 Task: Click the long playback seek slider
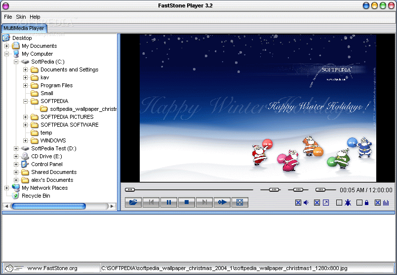(189, 190)
